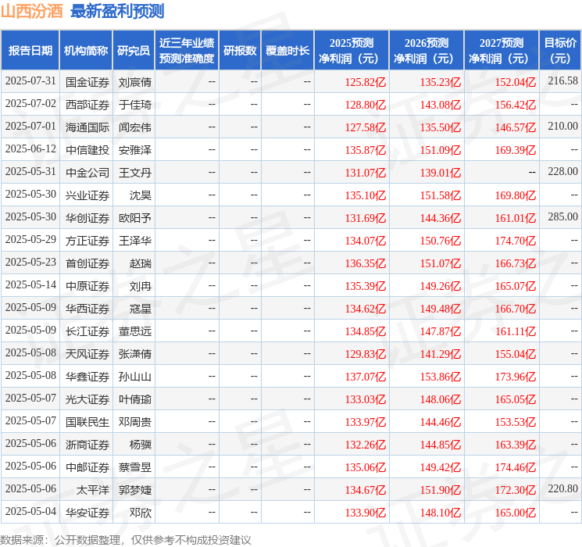Click the 174.70亿 profit value
The image size is (582, 547).
pyautogui.click(x=516, y=241)
